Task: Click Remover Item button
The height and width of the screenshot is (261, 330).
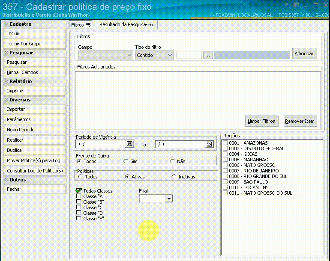Action: click(300, 121)
